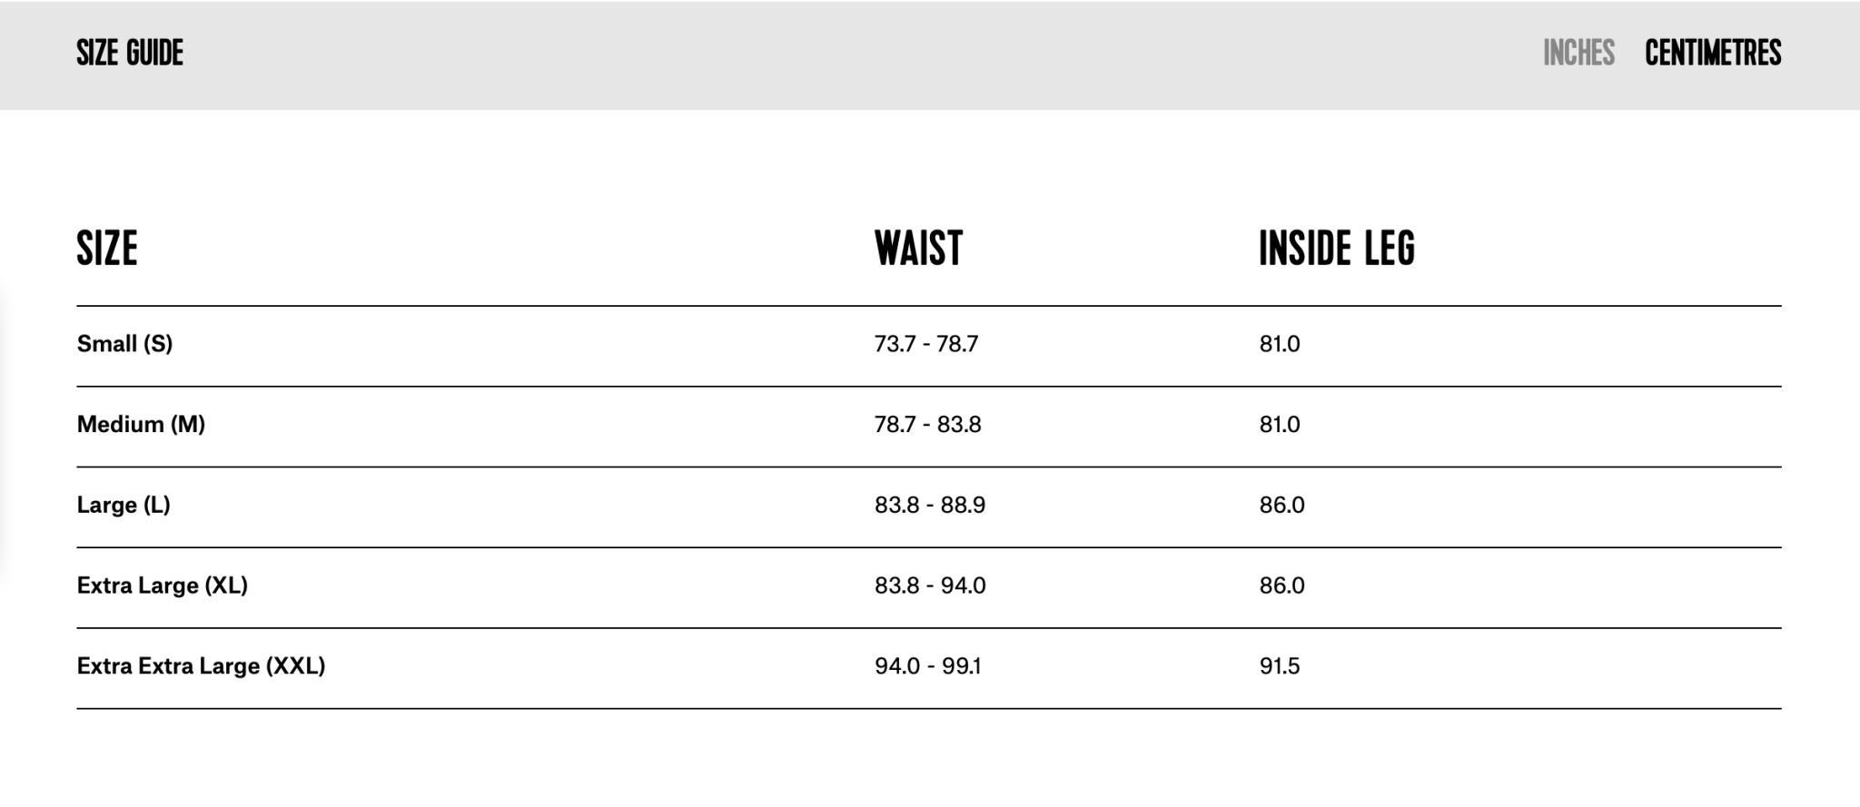Switch units to Inches
The width and height of the screenshot is (1860, 807).
[x=1578, y=54]
